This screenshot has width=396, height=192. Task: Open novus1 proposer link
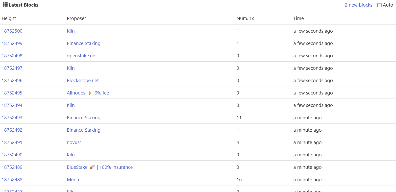click(x=75, y=142)
